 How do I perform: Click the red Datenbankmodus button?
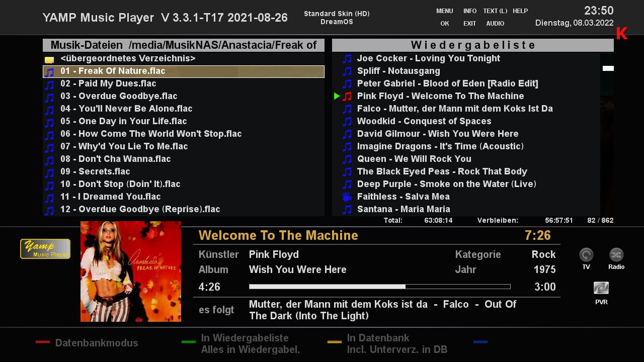(x=43, y=342)
